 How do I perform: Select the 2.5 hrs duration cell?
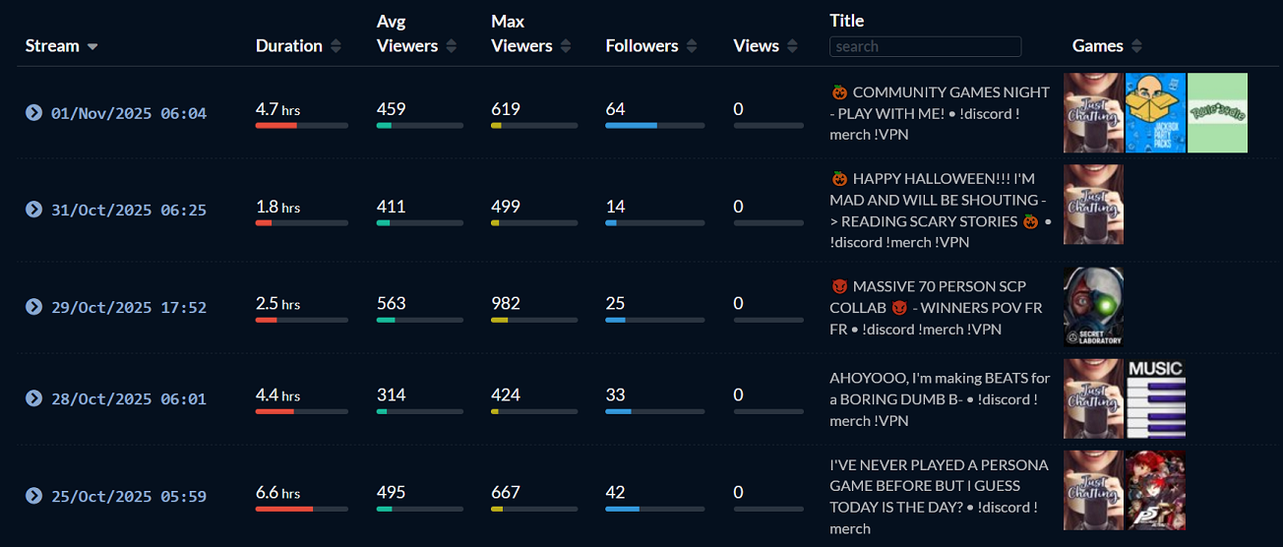[277, 303]
